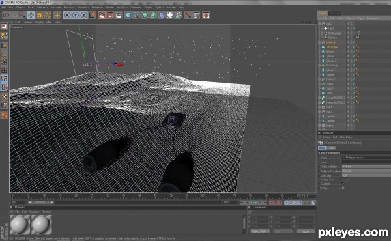Click the orange plus icon in toolbar
The height and width of the screenshot is (241, 391).
pos(57,15)
